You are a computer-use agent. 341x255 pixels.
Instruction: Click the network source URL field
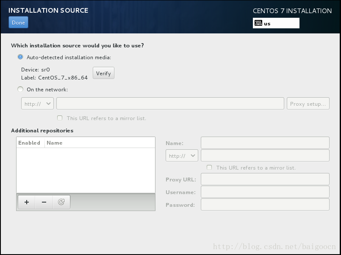click(x=170, y=104)
